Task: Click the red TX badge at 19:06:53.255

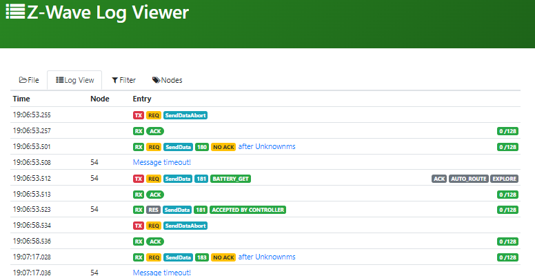Action: [139, 115]
